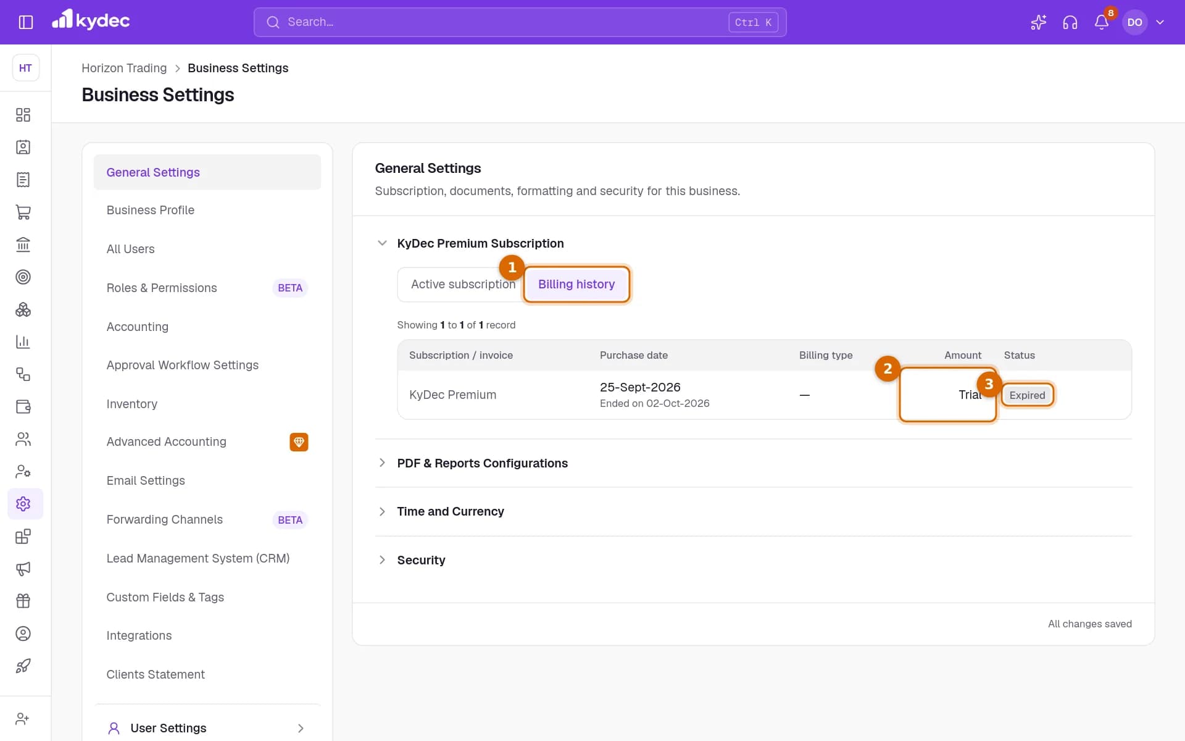
Task: Open the DO user avatar menu
Action: tap(1134, 22)
